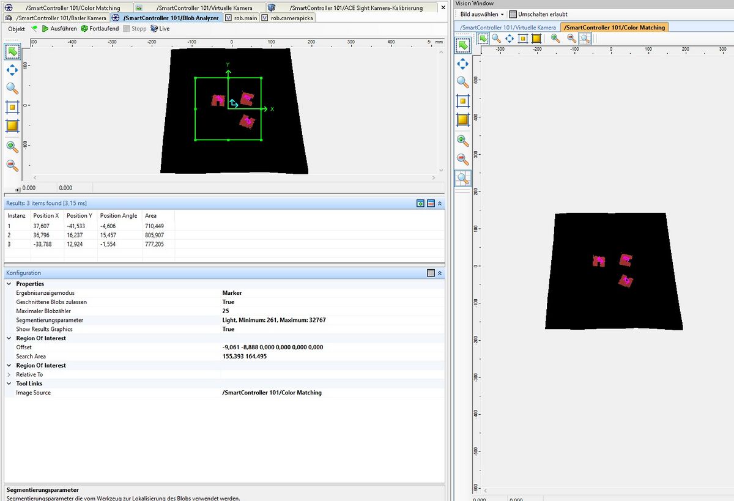This screenshot has width=734, height=501.
Task: Select the green arrow pointer in Vision Window's horizontal toolbar
Action: pyautogui.click(x=483, y=39)
